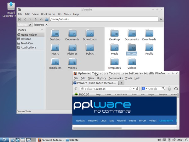This screenshot has width=189, height=142.
Task: Select Music folder in right pane
Action: (115, 49)
